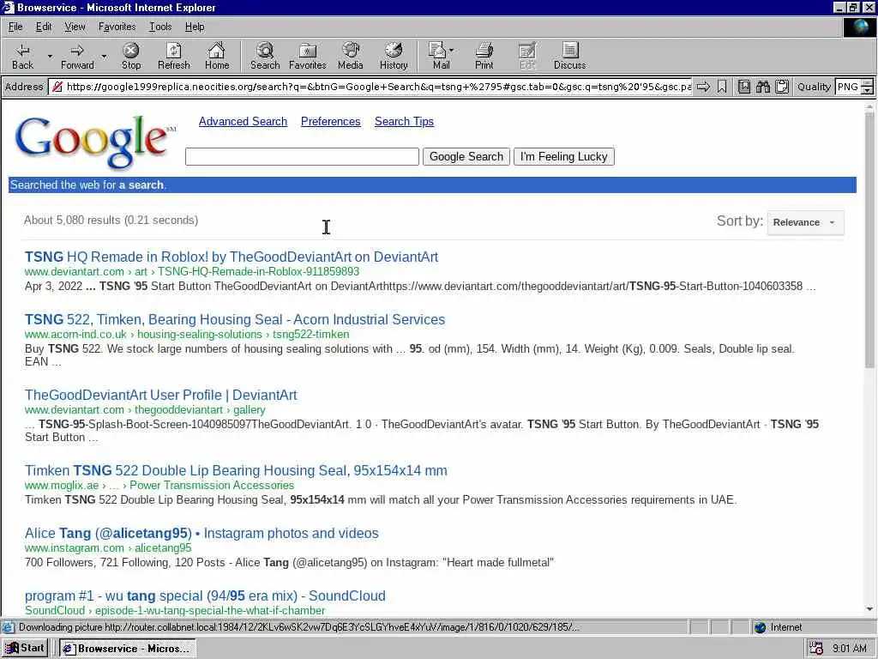Go Forward using the toolbar arrow
Screen dimensions: 878x659
pos(77,56)
